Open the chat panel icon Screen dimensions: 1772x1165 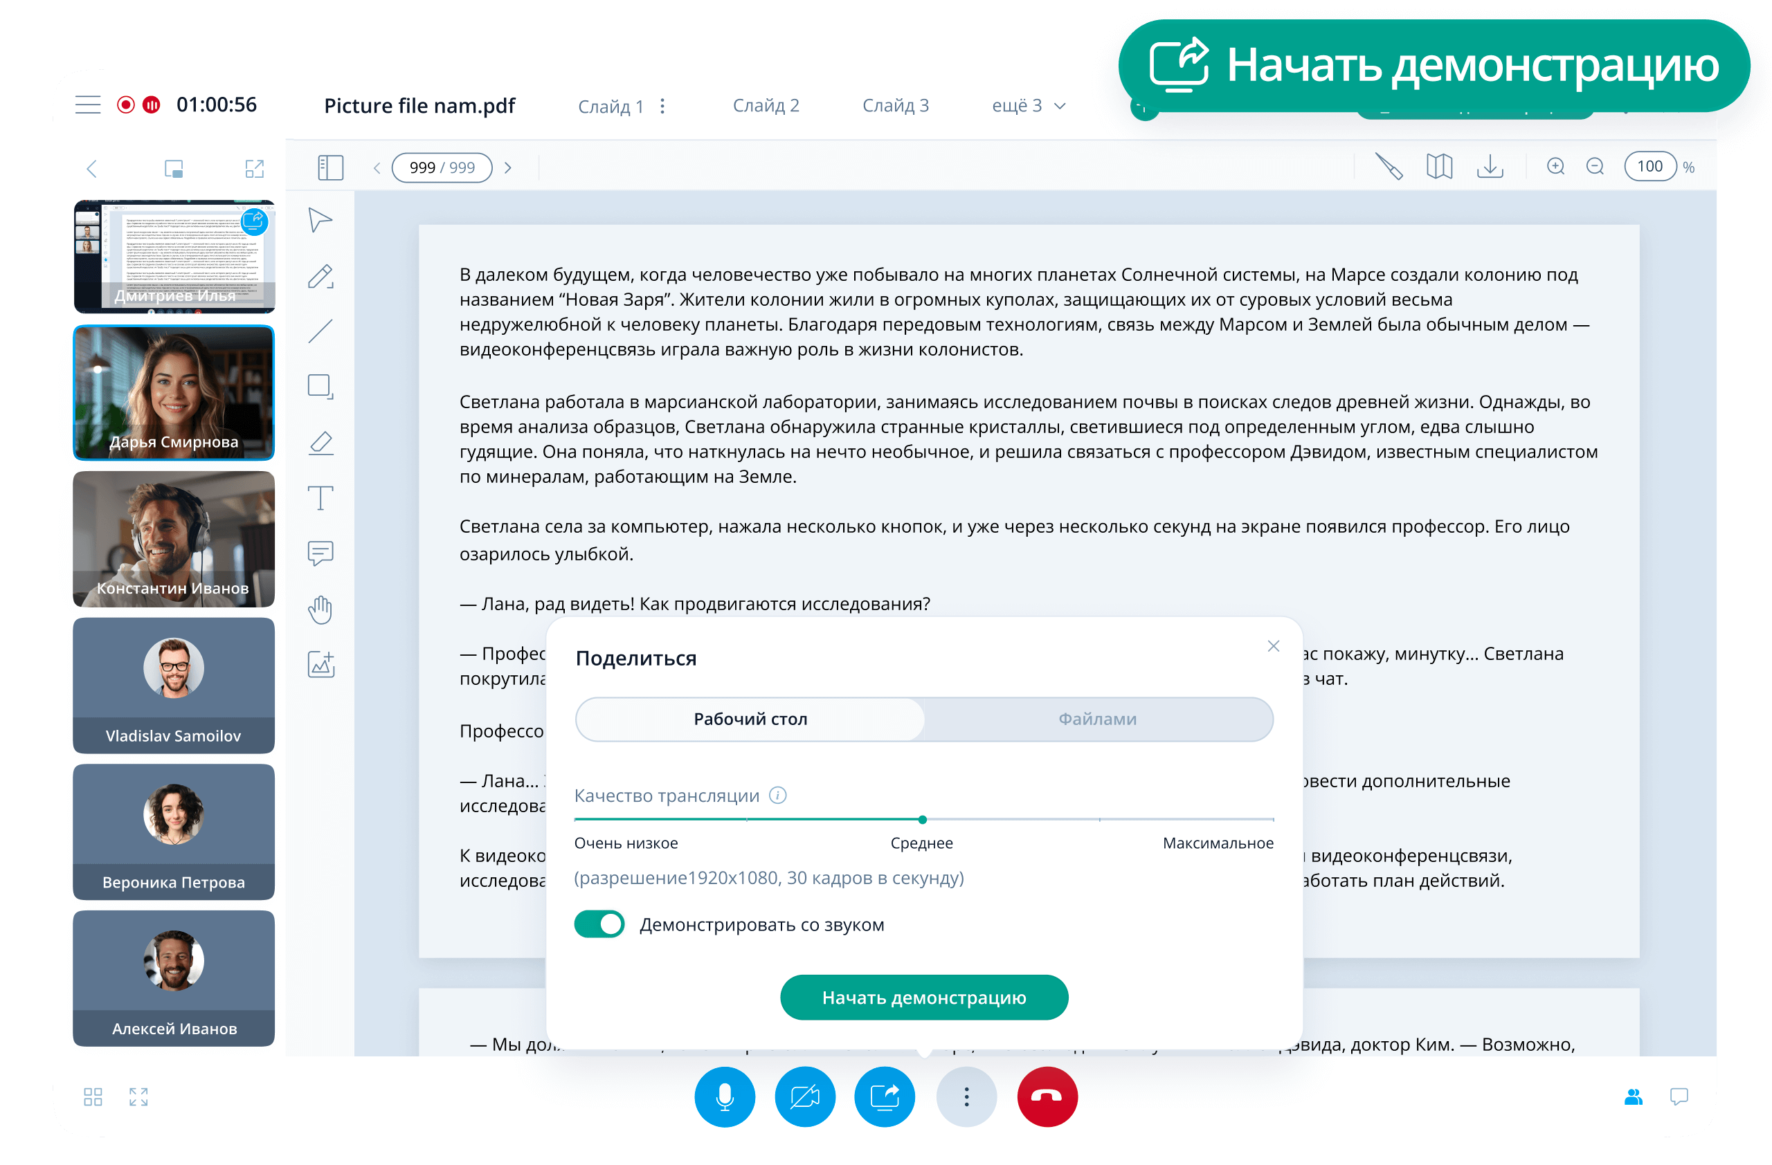(x=1679, y=1097)
